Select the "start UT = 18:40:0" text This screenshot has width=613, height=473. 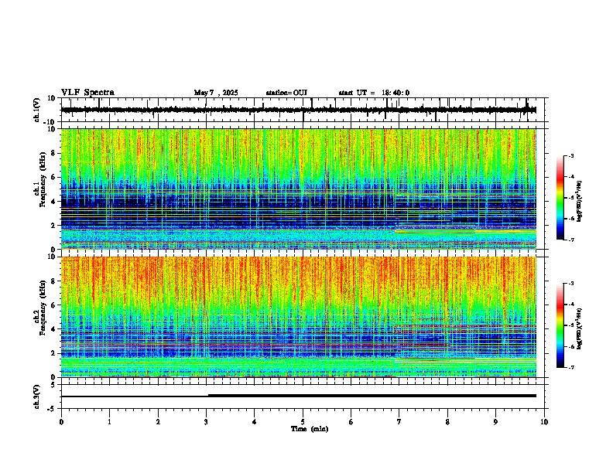point(374,93)
